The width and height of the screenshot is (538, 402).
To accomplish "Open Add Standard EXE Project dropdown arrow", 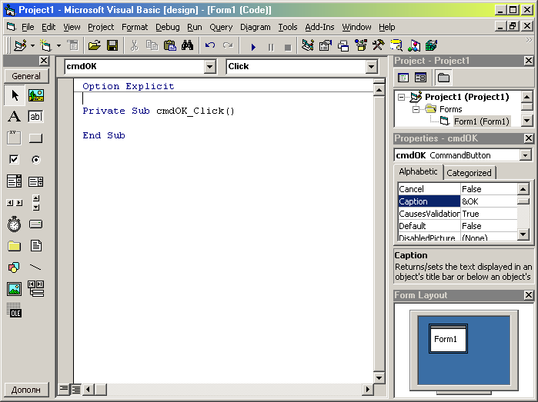I will coord(32,45).
